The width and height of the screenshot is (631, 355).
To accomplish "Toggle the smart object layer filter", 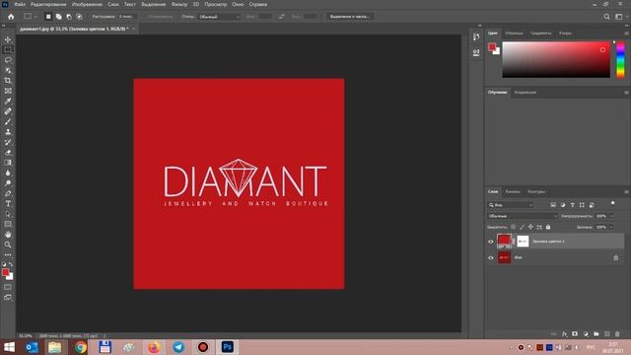I will click(x=592, y=205).
